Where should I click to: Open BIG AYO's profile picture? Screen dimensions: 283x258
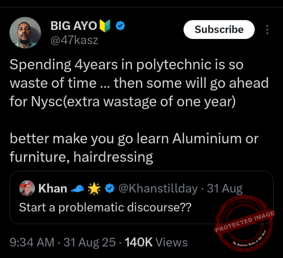[x=25, y=33]
